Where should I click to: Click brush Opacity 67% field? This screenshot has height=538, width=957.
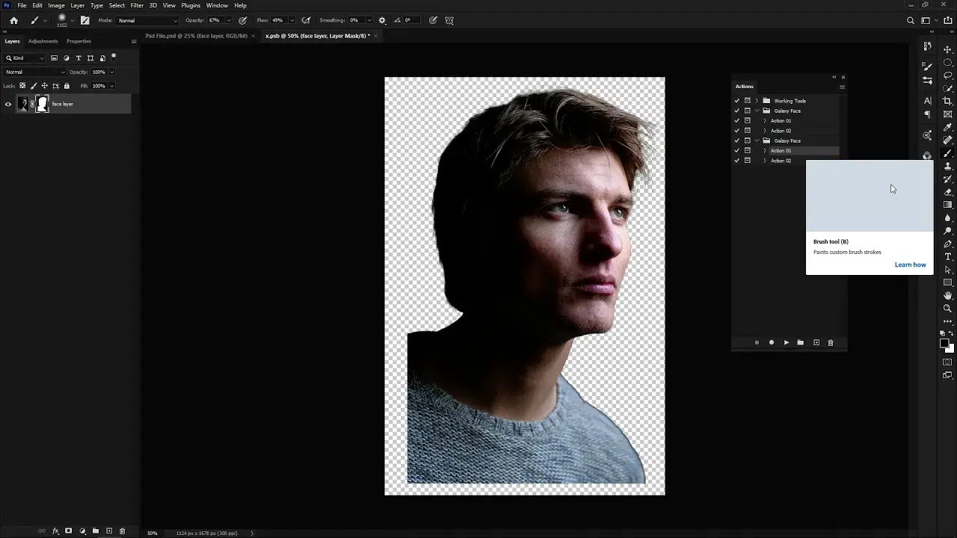tap(215, 20)
